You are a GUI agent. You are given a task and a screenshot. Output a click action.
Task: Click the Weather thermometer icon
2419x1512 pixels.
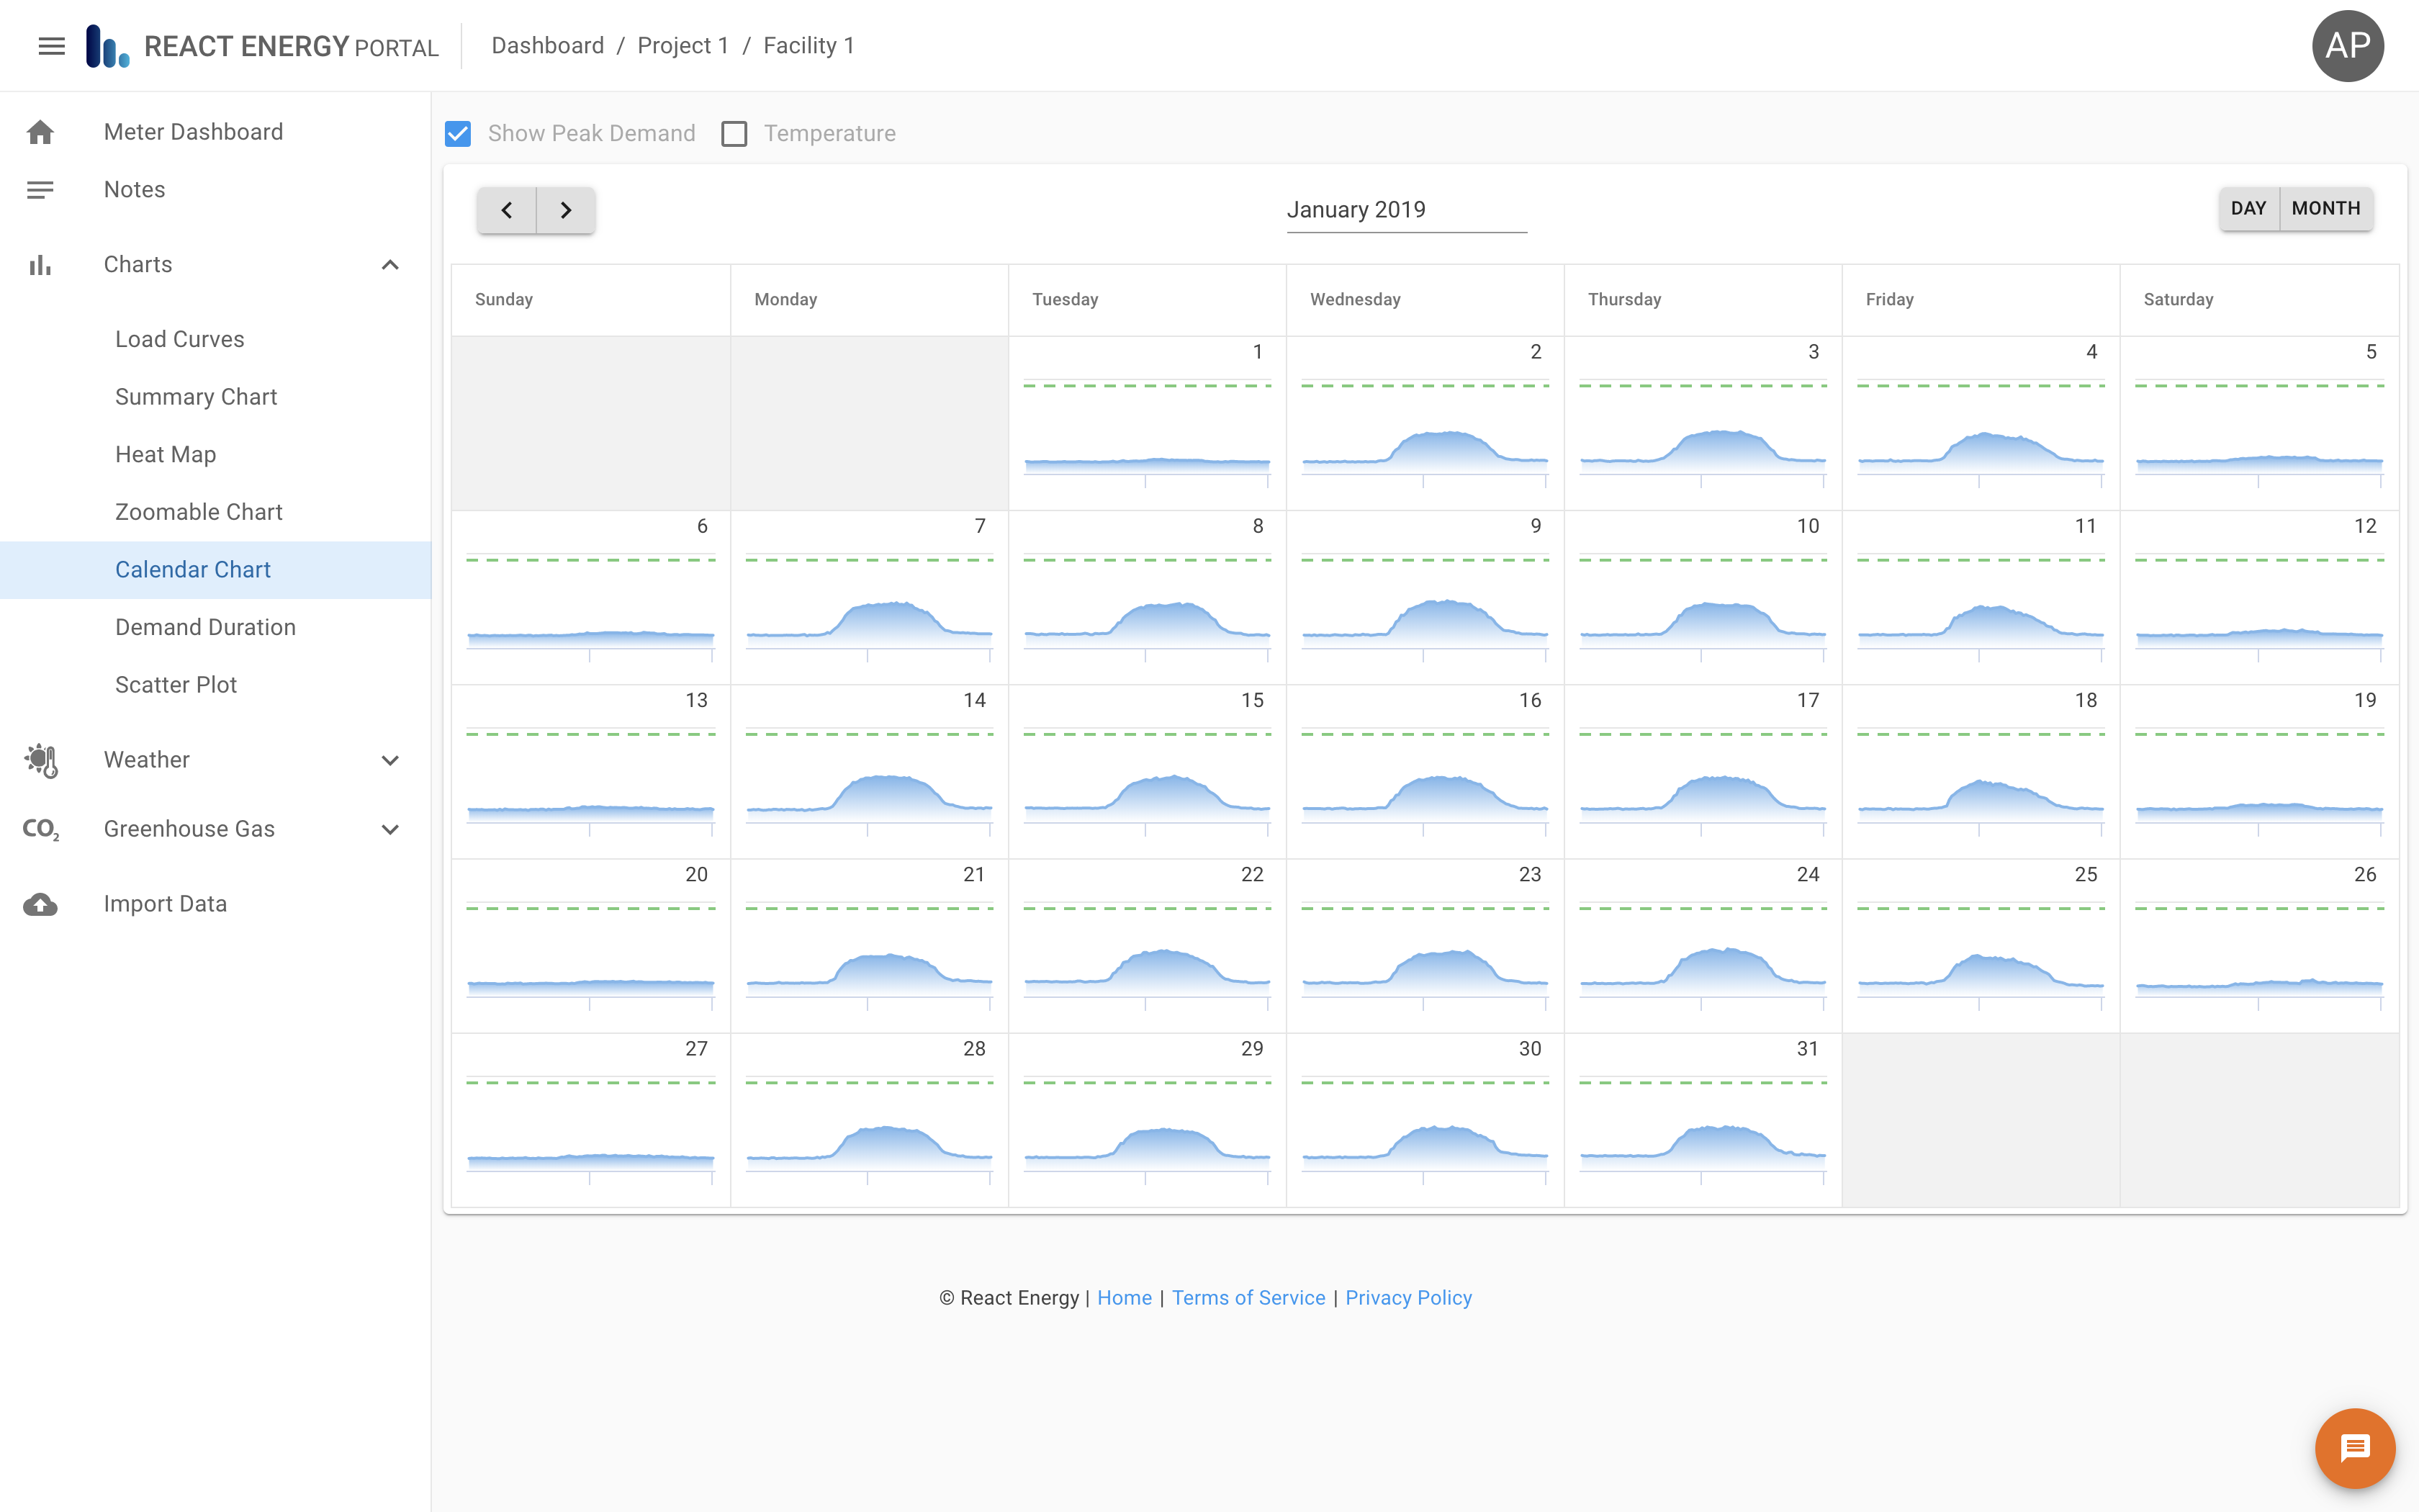point(40,760)
